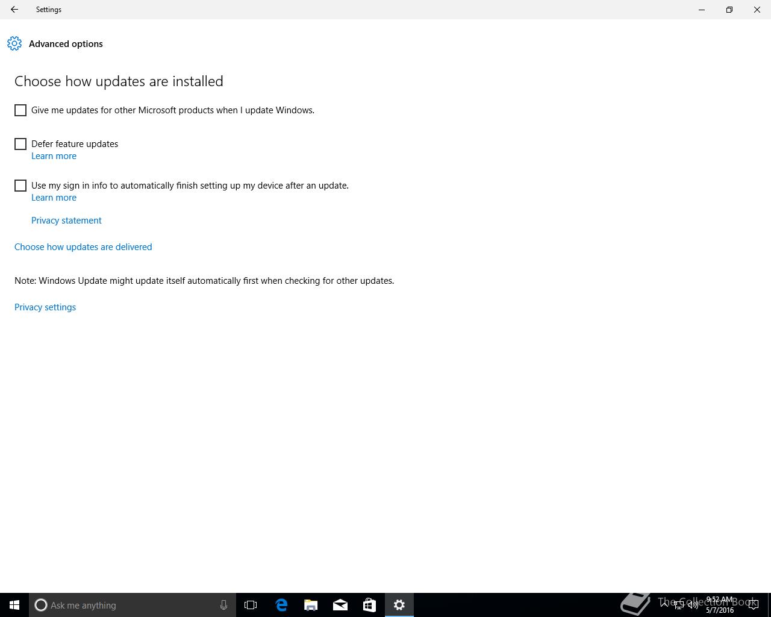Select the Settings gear on the taskbar
Screen dimensions: 771x617
(x=399, y=605)
